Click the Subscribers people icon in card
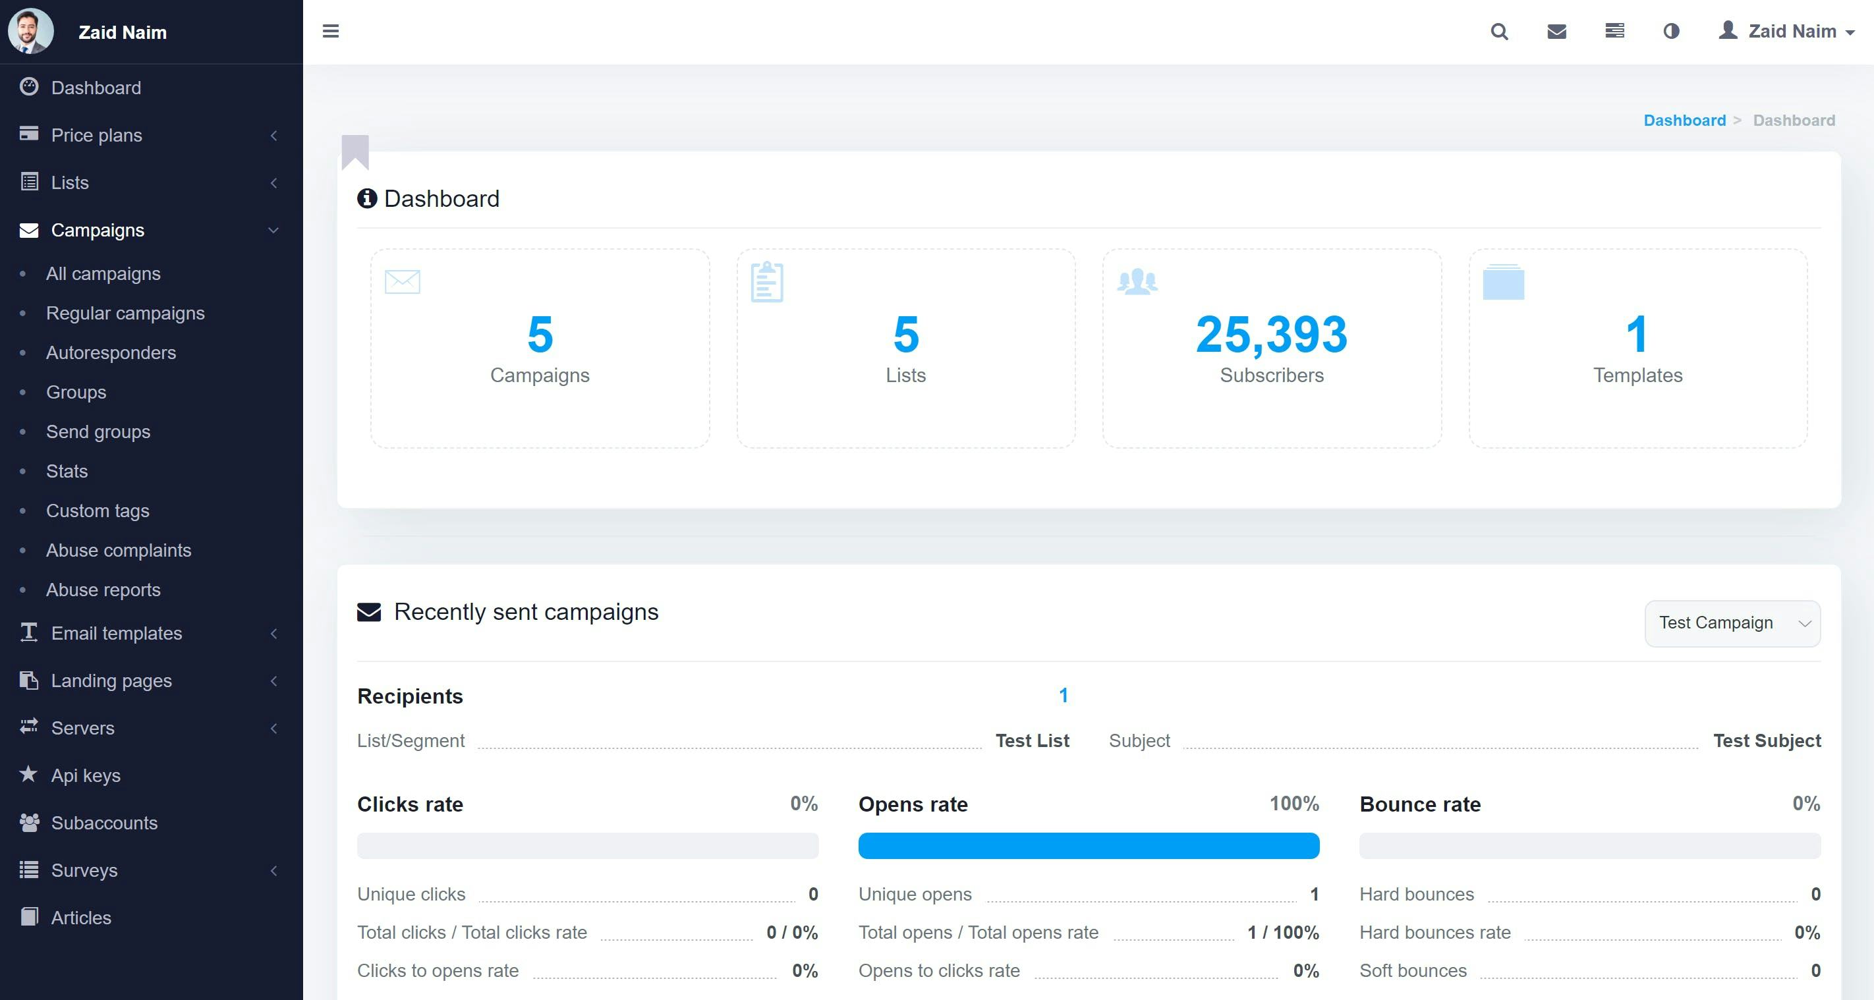The height and width of the screenshot is (1000, 1874). (1137, 281)
